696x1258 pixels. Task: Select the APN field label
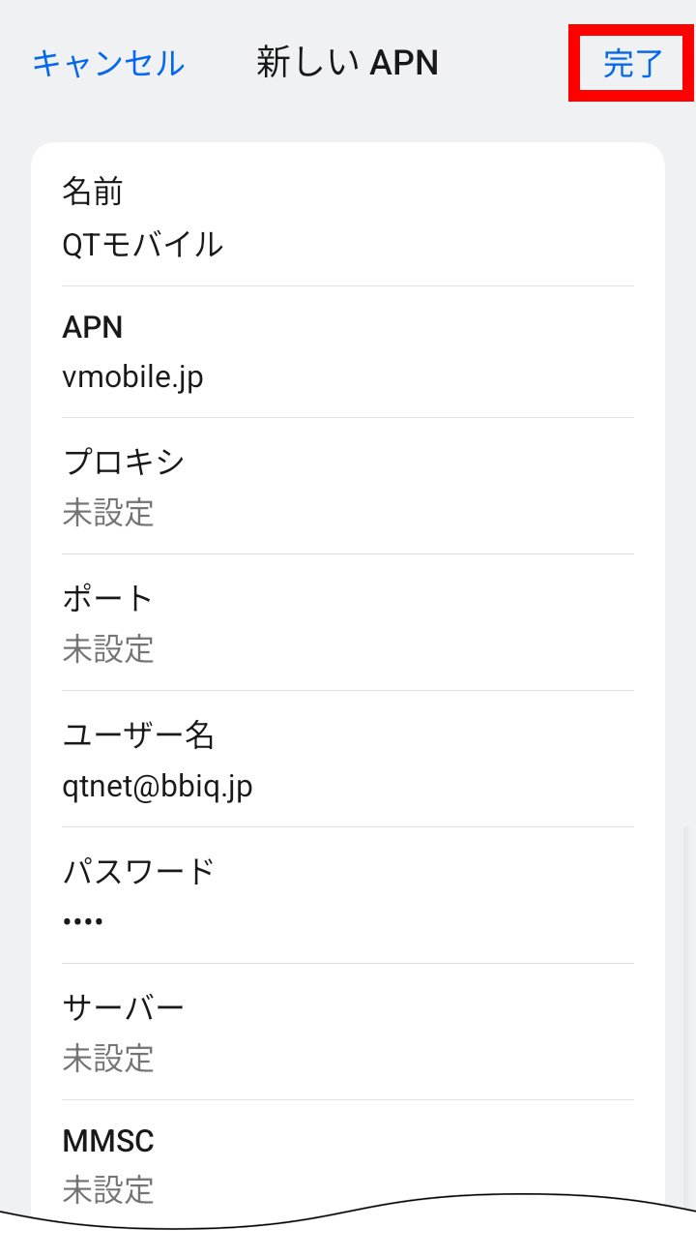tap(93, 327)
